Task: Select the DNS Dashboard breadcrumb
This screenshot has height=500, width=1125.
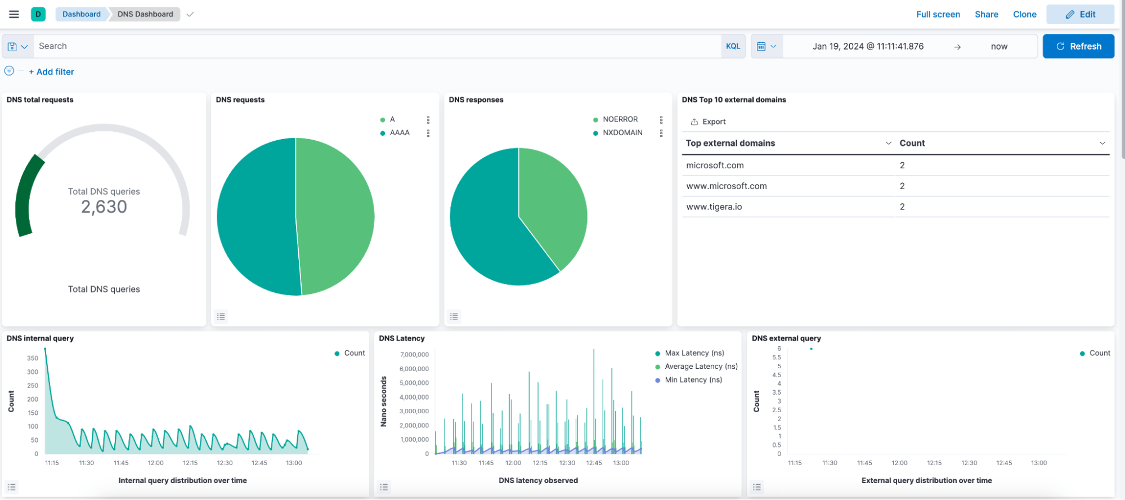Action: click(145, 14)
